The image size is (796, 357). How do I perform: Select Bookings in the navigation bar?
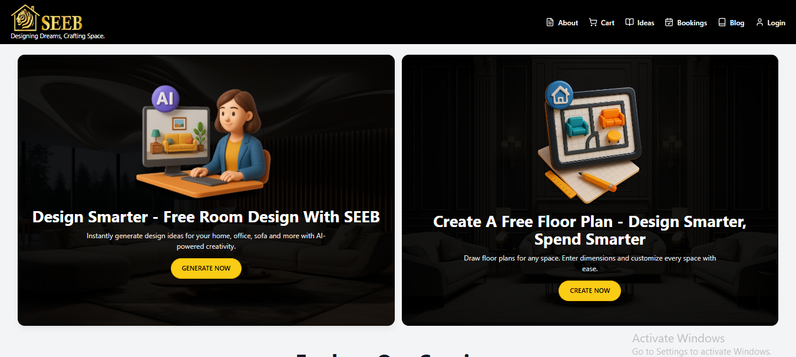coord(692,23)
